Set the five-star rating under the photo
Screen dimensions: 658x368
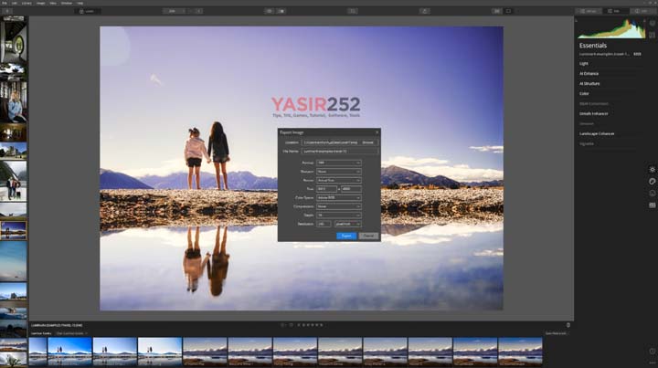(x=322, y=325)
